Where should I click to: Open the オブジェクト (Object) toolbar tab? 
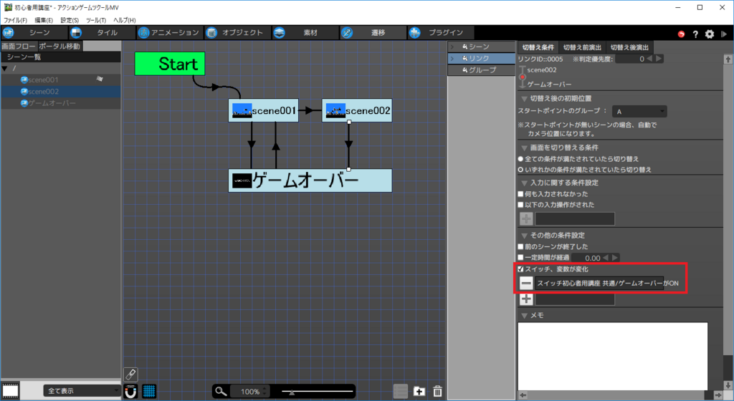coord(237,33)
